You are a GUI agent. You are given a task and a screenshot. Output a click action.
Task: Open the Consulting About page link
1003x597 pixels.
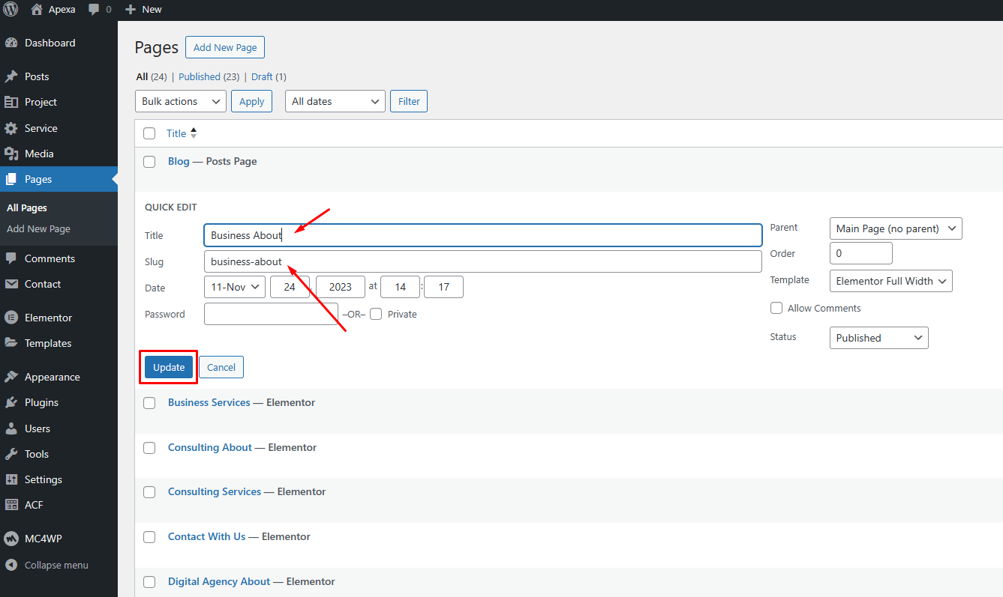coord(210,448)
